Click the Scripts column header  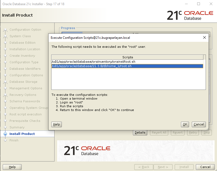(x=127, y=57)
